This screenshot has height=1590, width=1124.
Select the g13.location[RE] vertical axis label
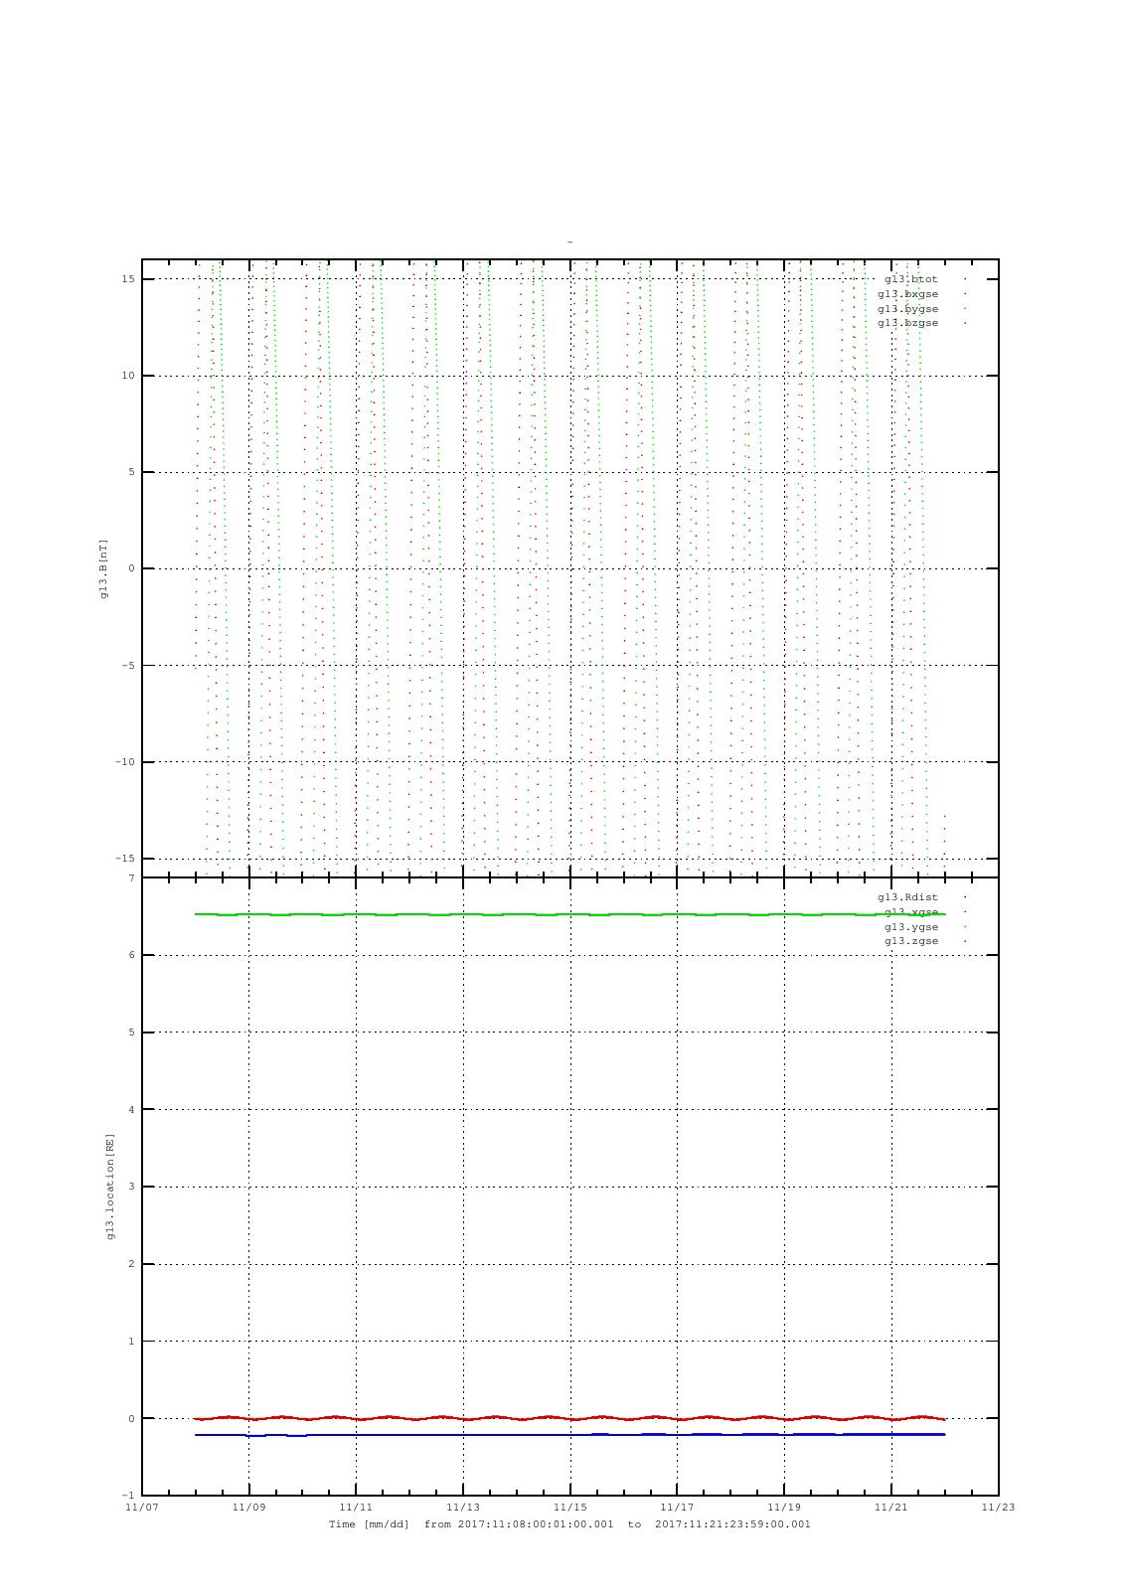(x=110, y=1187)
